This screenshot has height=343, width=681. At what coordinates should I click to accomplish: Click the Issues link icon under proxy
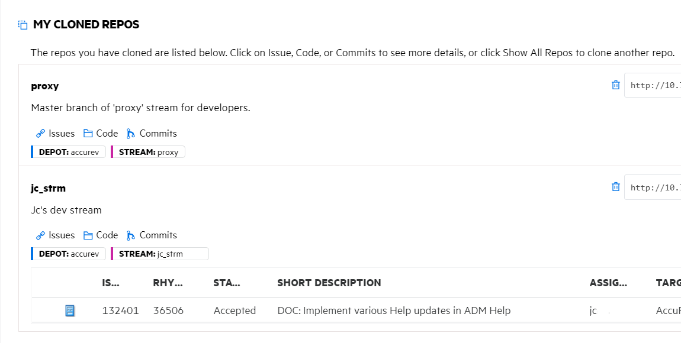click(x=40, y=134)
